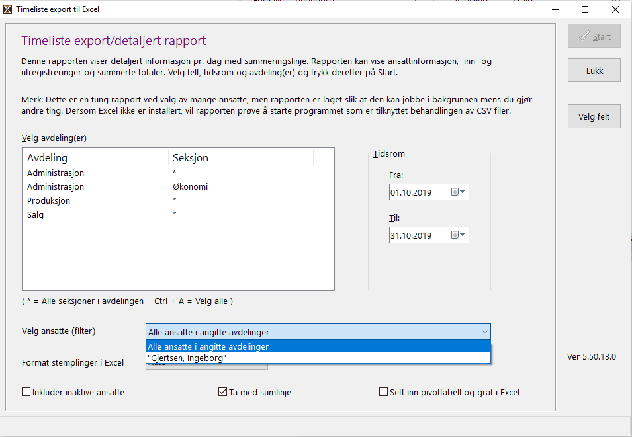Enable Sett inn pivottabell og graf i Excel
This screenshot has width=632, height=437.
(x=383, y=392)
